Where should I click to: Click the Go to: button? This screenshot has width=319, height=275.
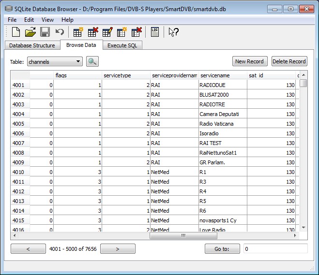click(222, 249)
